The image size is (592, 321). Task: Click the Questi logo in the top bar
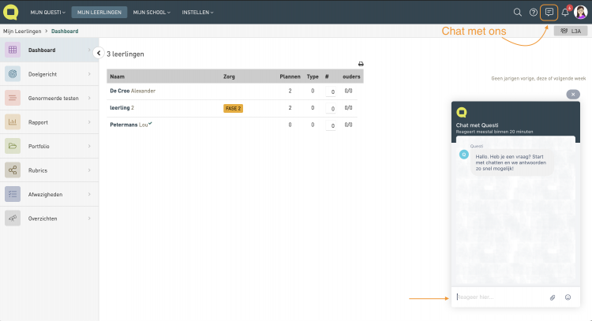click(10, 12)
